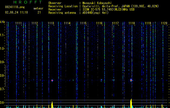Screen dimensions: 170x108
Task: Click the A504HB(yagi 4el) antenna text
Action: (95, 13)
